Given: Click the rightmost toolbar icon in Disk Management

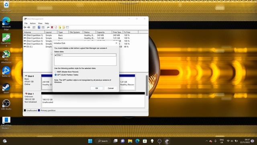Looking at the screenshot, I should [x=67, y=27].
